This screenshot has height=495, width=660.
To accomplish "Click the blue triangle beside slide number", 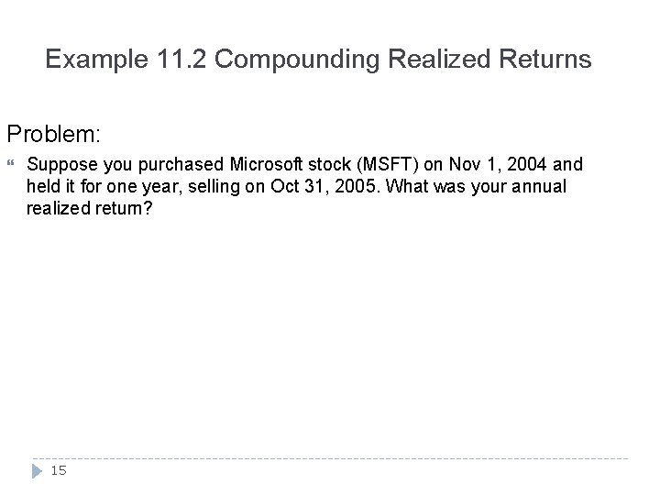I will (x=38, y=471).
